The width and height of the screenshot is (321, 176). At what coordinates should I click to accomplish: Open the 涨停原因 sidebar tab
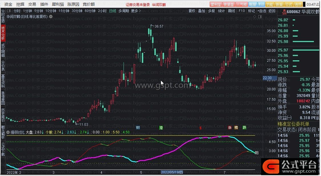click(3, 98)
